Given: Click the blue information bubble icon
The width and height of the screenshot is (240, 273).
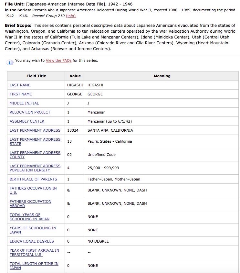Looking at the screenshot, I should point(10,62).
